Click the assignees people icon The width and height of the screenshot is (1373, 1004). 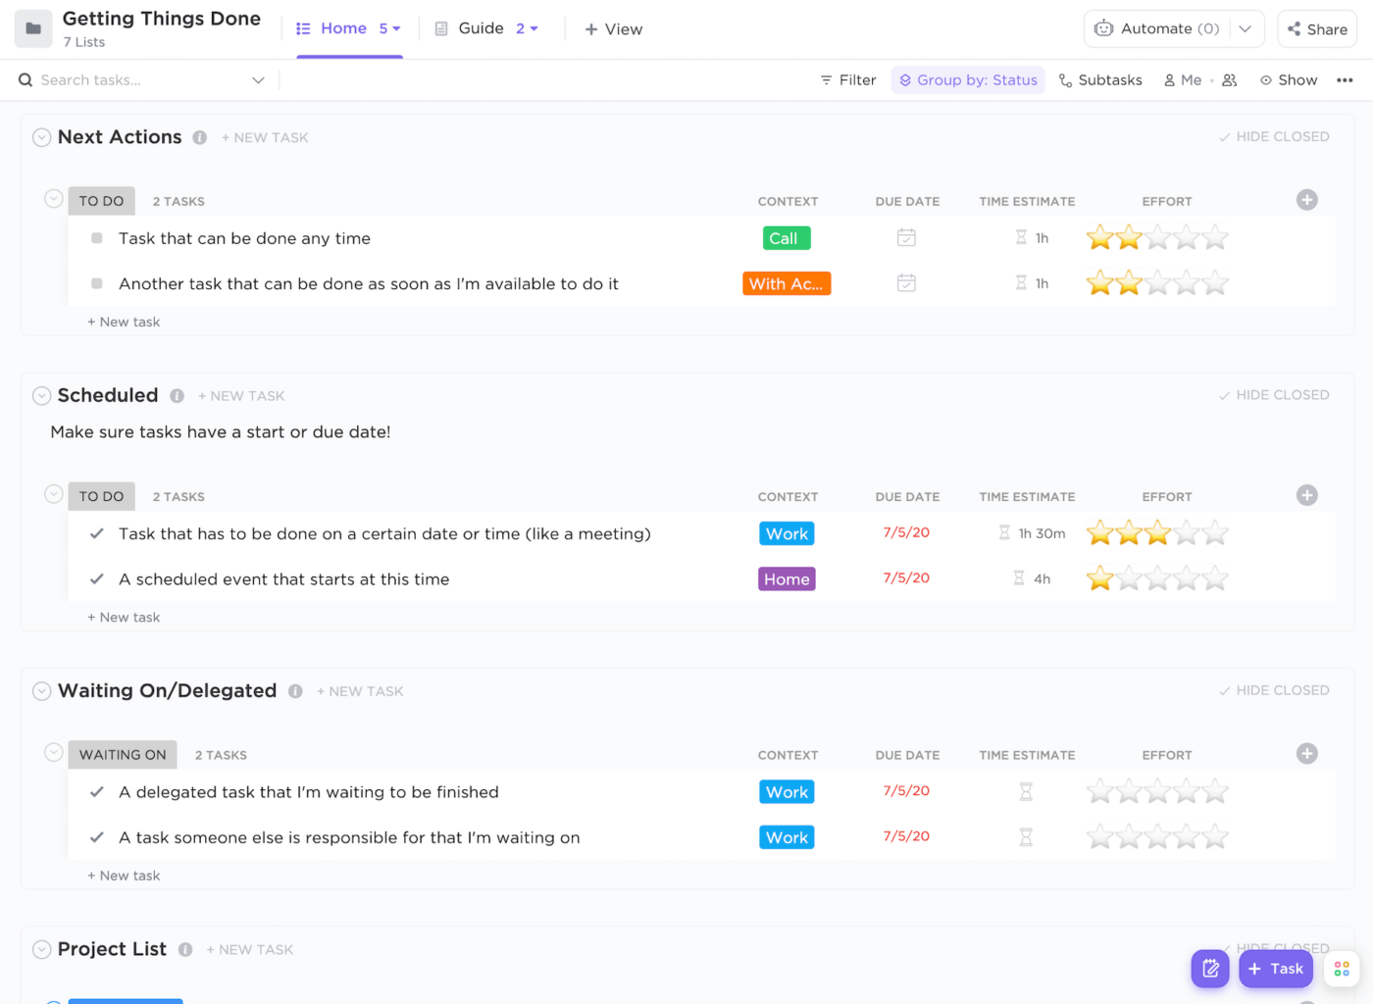click(1230, 80)
